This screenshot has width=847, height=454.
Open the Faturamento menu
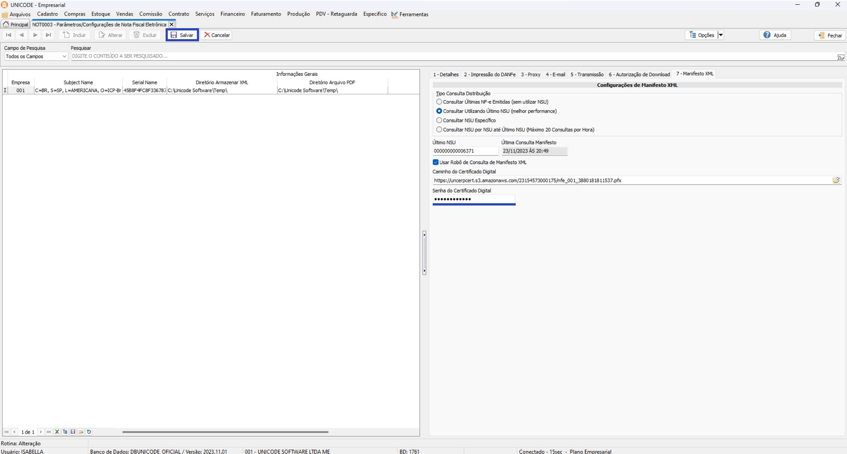pos(265,14)
